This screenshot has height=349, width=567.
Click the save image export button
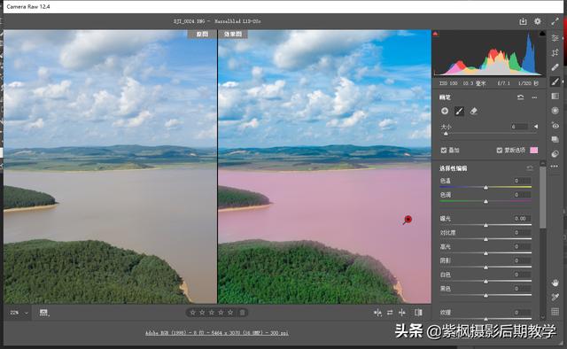(x=523, y=21)
